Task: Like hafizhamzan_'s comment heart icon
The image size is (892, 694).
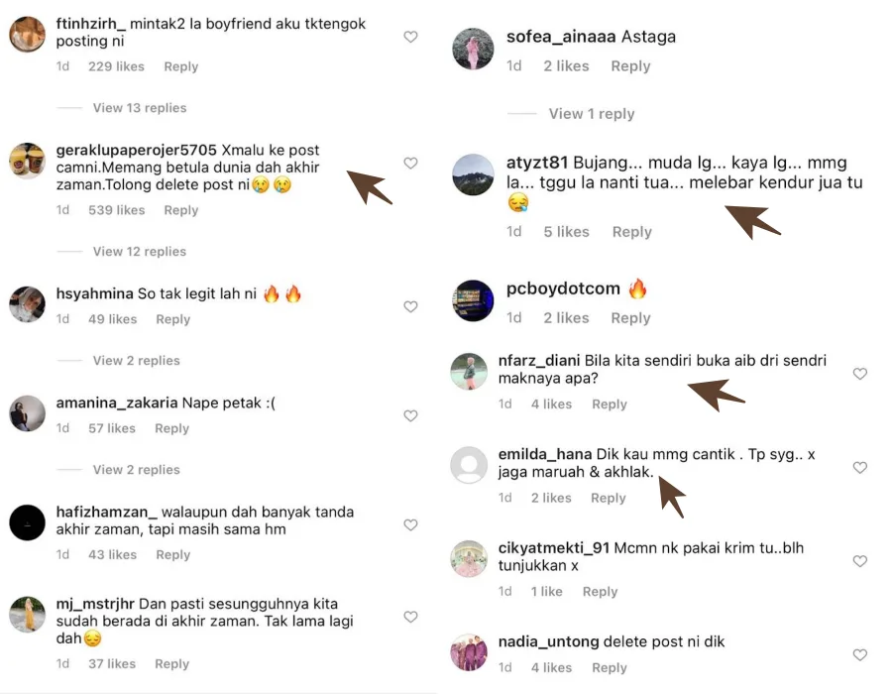Action: tap(410, 524)
